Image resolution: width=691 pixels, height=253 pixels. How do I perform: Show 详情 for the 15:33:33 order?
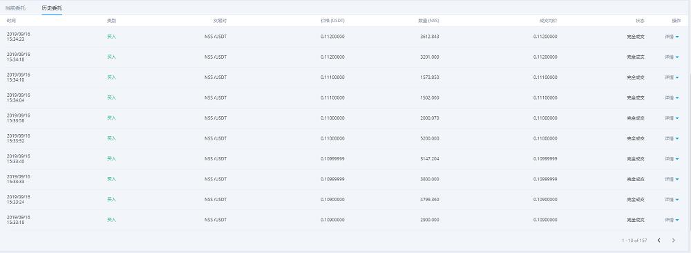pyautogui.click(x=672, y=179)
